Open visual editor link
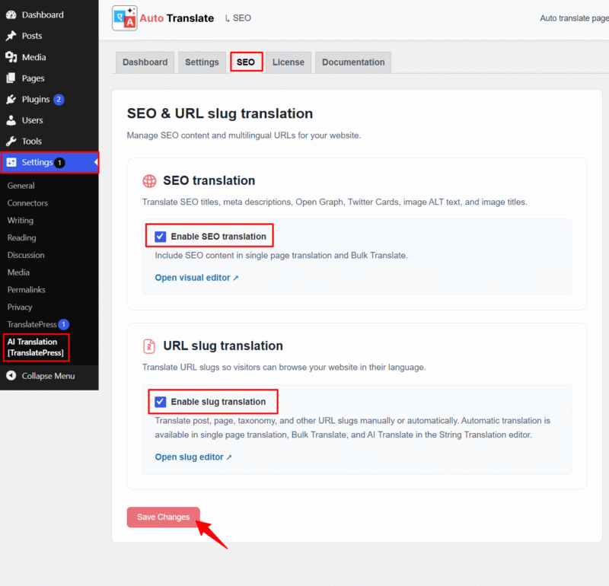609x586 pixels. [196, 278]
